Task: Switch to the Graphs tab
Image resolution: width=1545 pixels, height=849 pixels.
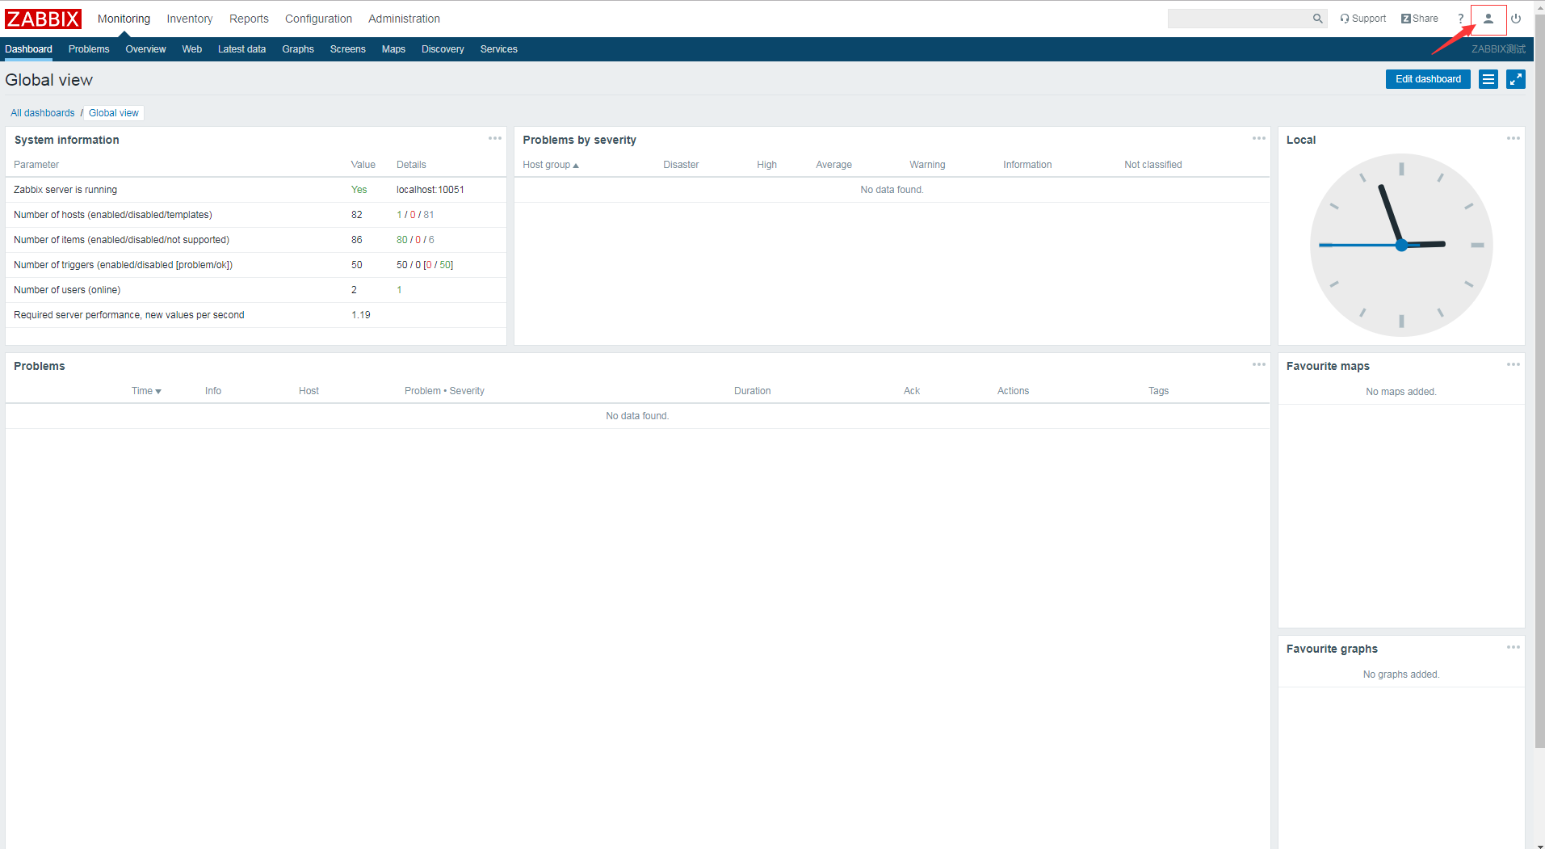Action: (x=298, y=49)
